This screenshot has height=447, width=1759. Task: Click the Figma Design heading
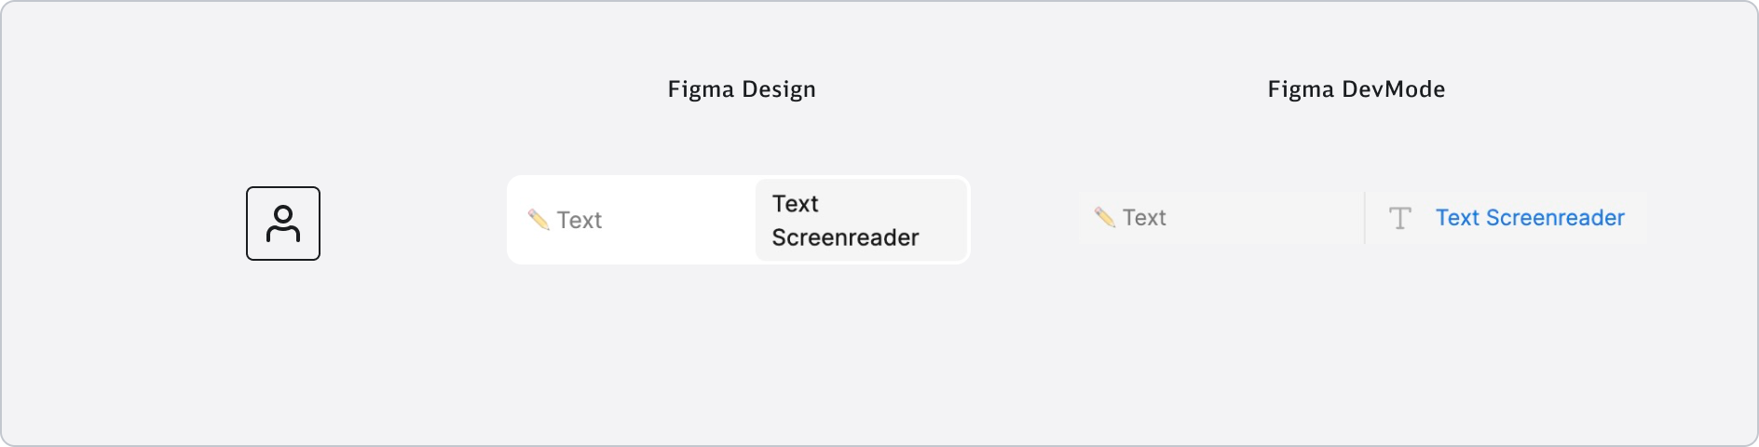point(742,89)
